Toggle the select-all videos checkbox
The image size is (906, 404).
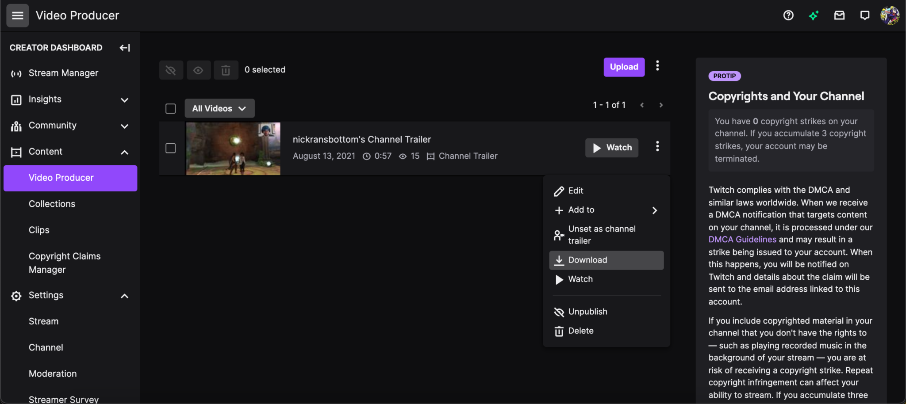(x=170, y=108)
